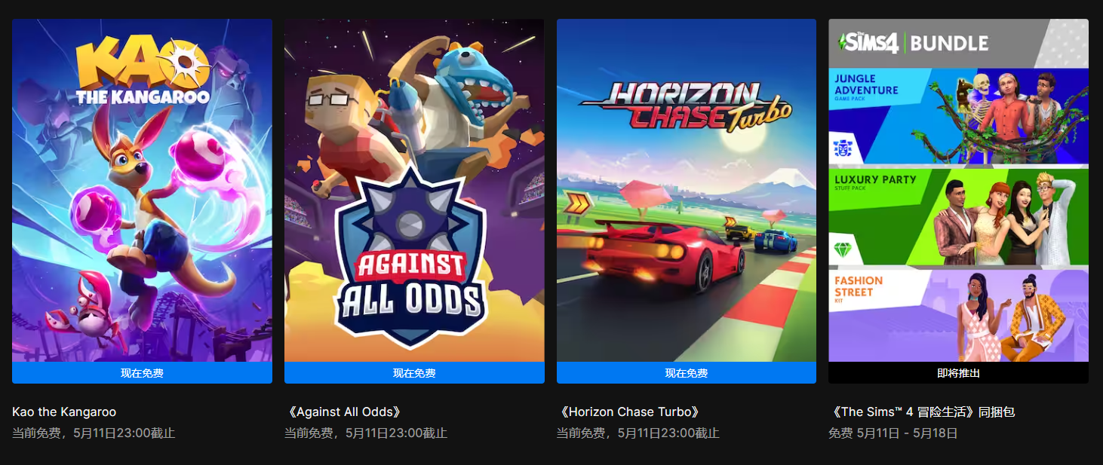Open the Kao the Kangaroo title link
This screenshot has height=465, width=1103.
pos(64,412)
